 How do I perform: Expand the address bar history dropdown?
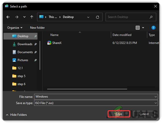click(88, 17)
